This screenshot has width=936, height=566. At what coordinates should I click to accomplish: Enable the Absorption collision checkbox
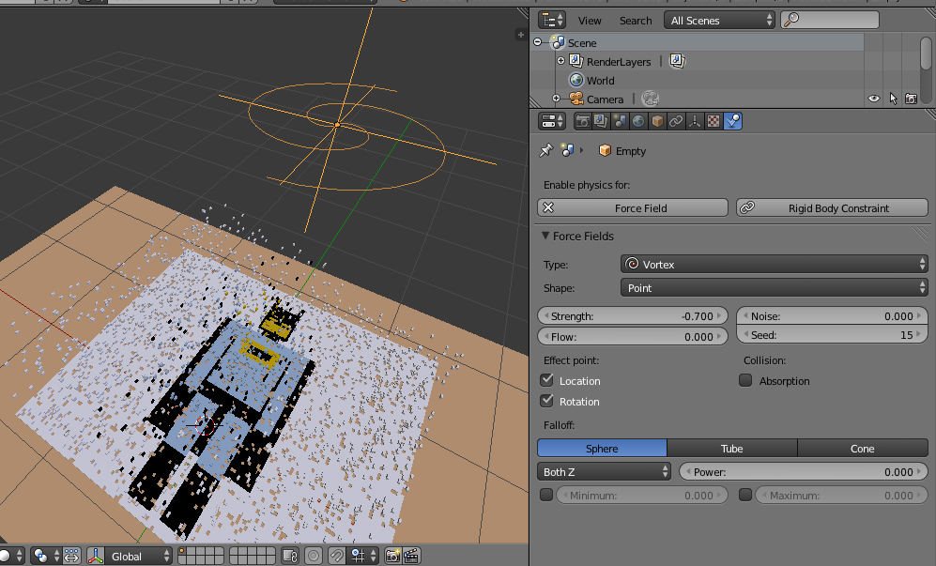tap(745, 380)
